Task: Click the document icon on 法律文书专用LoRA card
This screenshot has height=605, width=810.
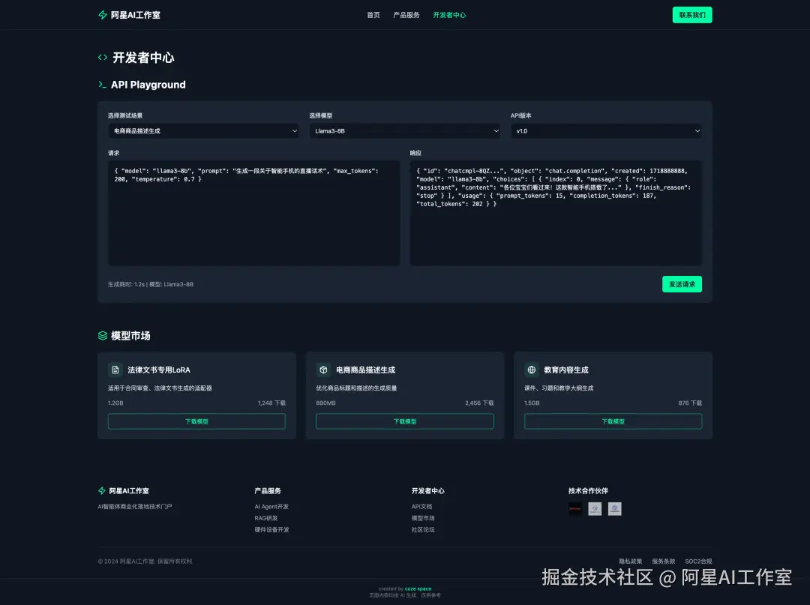Action: point(115,370)
